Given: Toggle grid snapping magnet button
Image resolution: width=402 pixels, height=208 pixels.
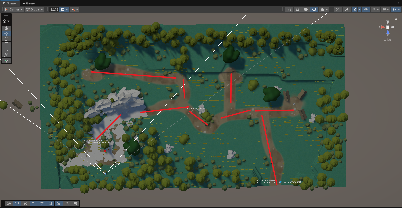Looking at the screenshot, I should (x=73, y=9).
